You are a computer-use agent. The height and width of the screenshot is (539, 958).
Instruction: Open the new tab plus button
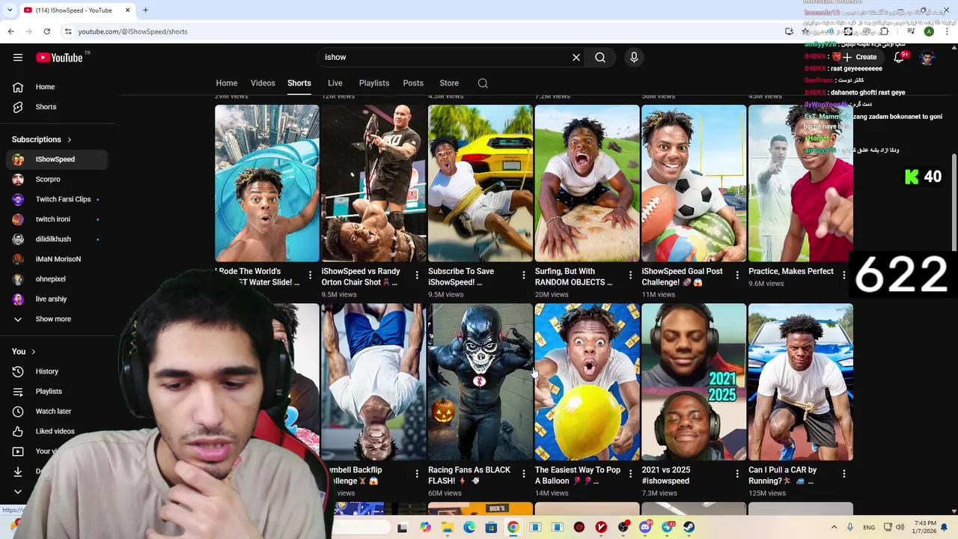[145, 10]
